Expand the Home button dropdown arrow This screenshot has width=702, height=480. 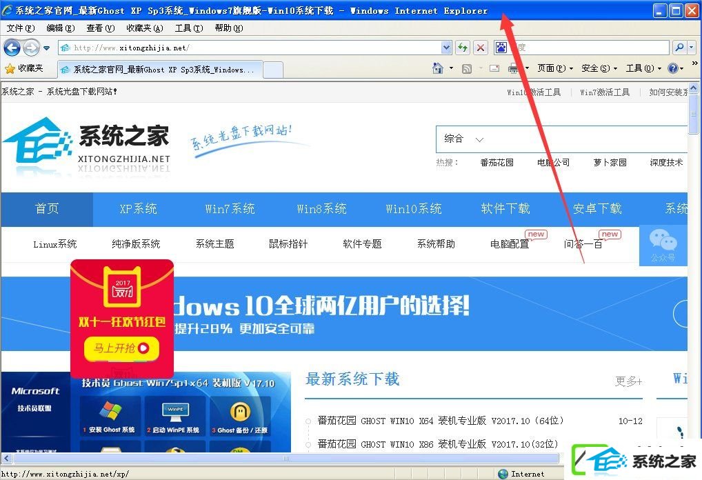pos(451,68)
